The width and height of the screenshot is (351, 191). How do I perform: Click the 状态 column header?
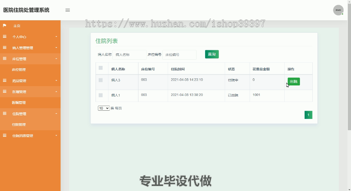231,69
